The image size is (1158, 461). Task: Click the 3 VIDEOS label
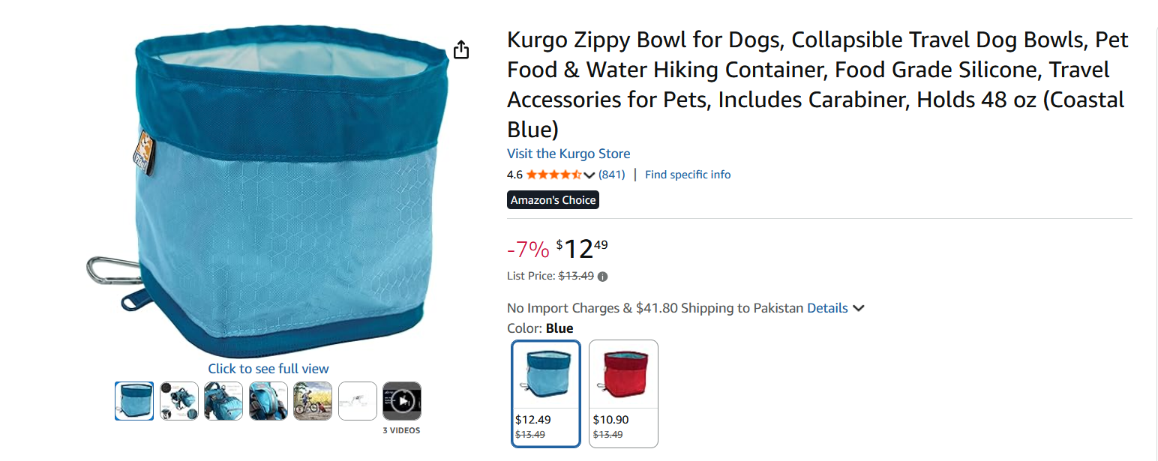click(x=402, y=430)
